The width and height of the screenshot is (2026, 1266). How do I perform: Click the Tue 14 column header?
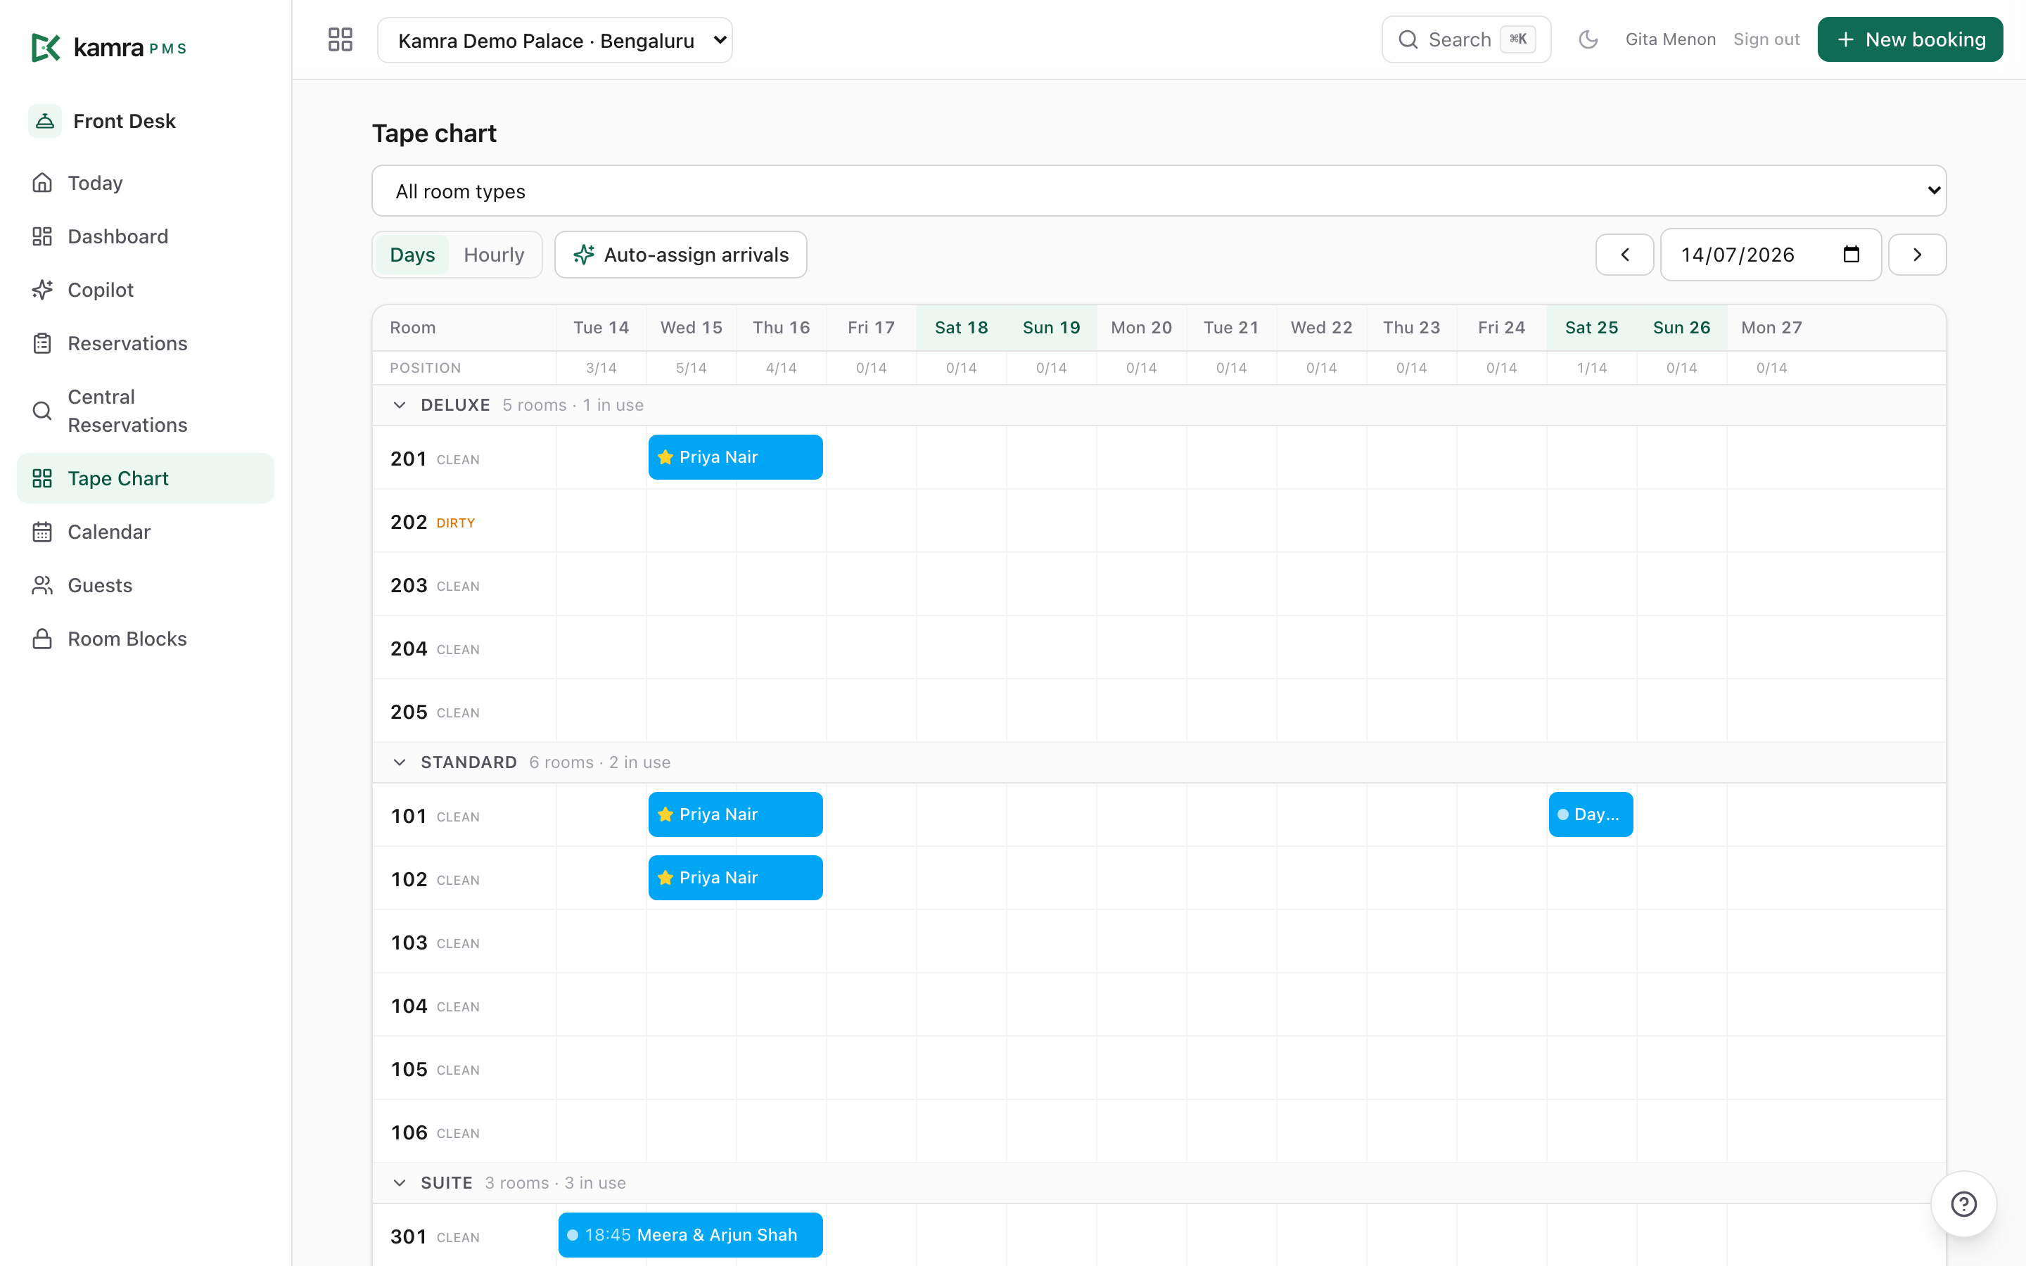coord(601,327)
